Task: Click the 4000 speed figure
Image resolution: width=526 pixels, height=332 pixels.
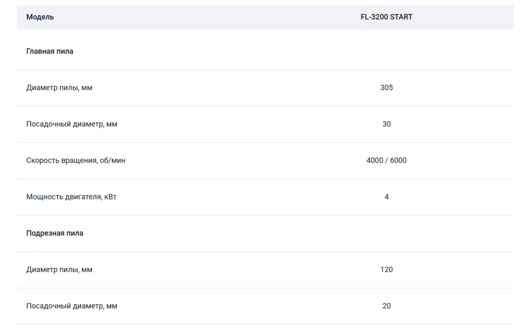Action: coord(374,161)
